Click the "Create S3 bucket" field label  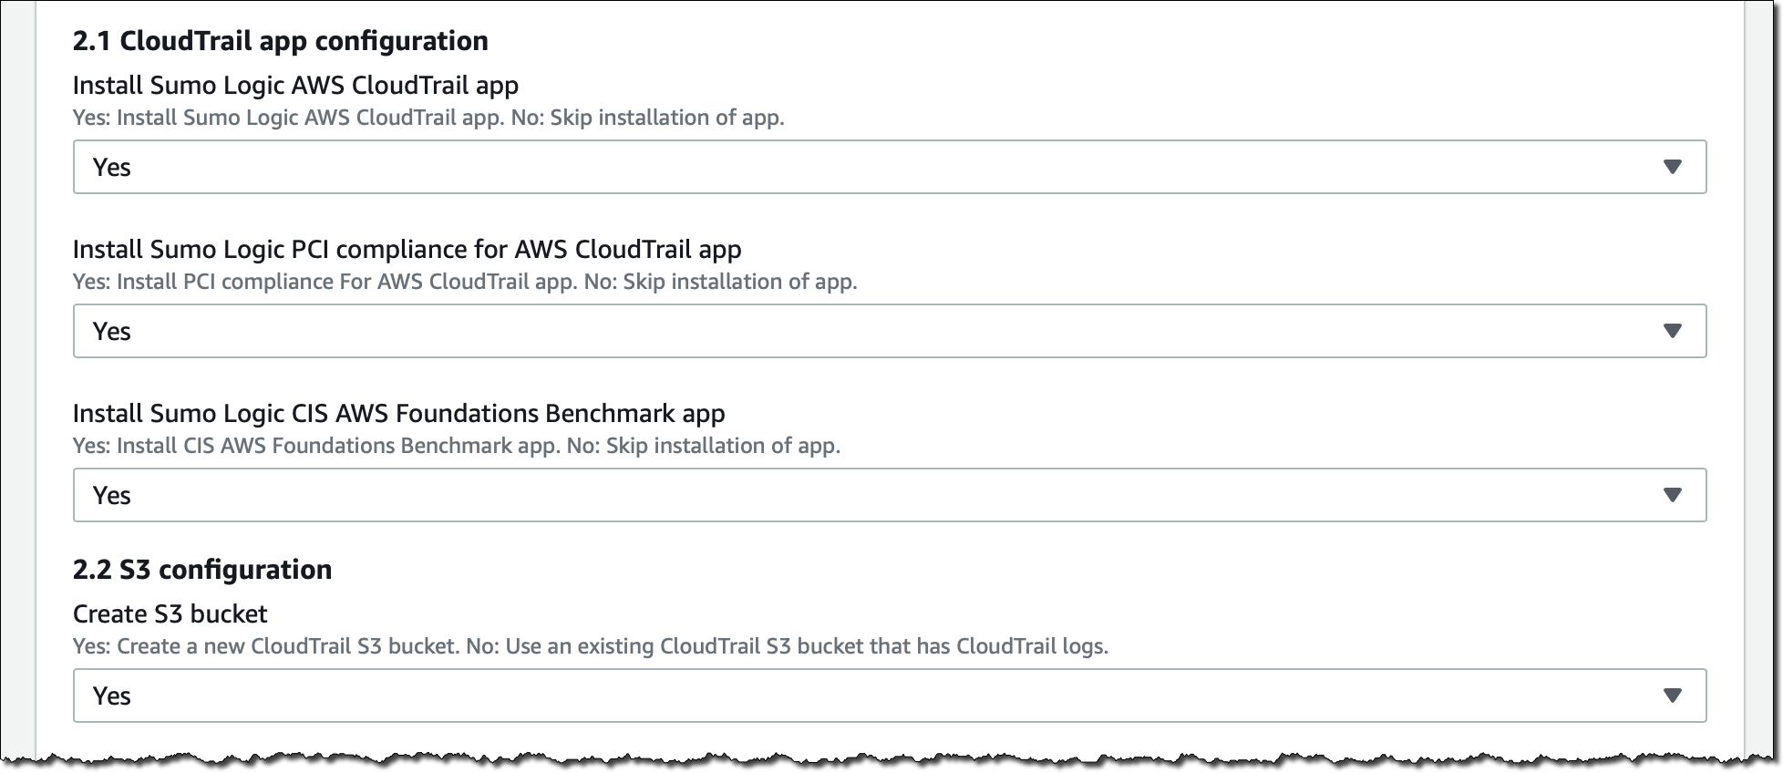tap(170, 614)
